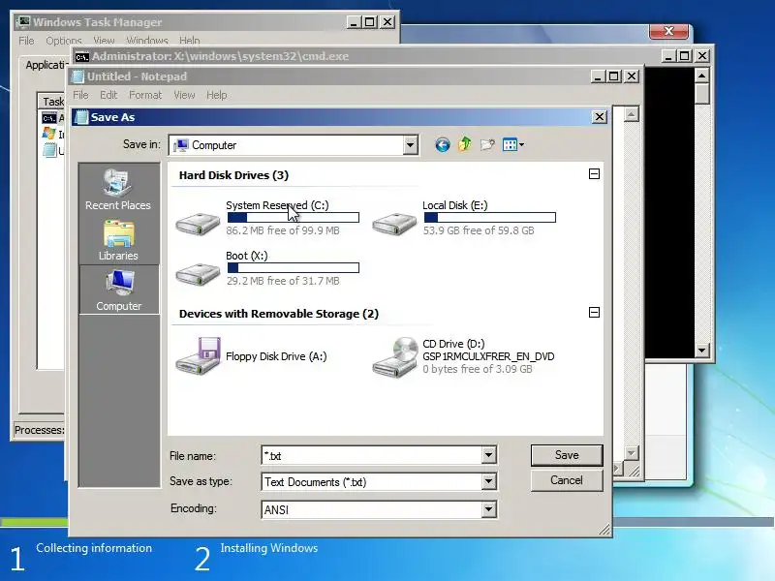The image size is (775, 581).
Task: Select Notepad task icon in Task Manager list
Action: point(49,150)
